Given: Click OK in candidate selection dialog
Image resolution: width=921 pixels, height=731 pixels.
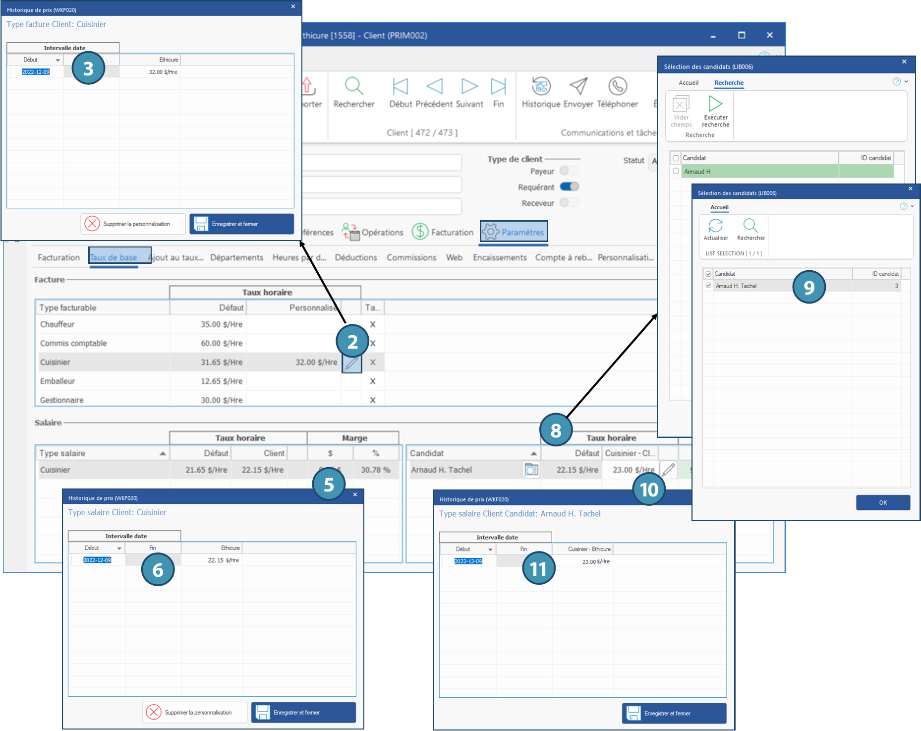Looking at the screenshot, I should (x=883, y=502).
